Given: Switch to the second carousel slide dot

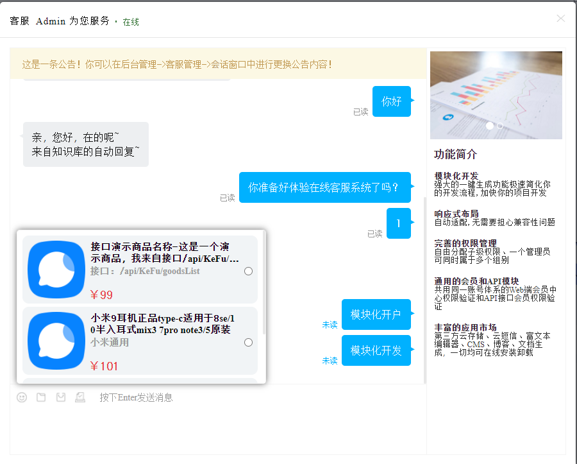Looking at the screenshot, I should (x=500, y=126).
